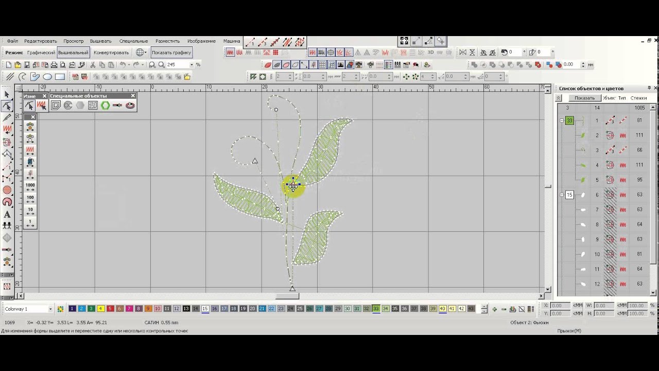The width and height of the screenshot is (659, 371).
Task: Pick the green hexagon special object icon
Action: click(x=105, y=105)
